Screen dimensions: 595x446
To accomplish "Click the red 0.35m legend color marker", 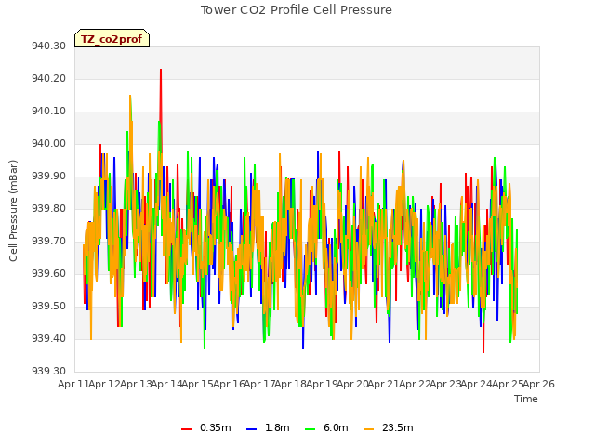I will [186, 429].
